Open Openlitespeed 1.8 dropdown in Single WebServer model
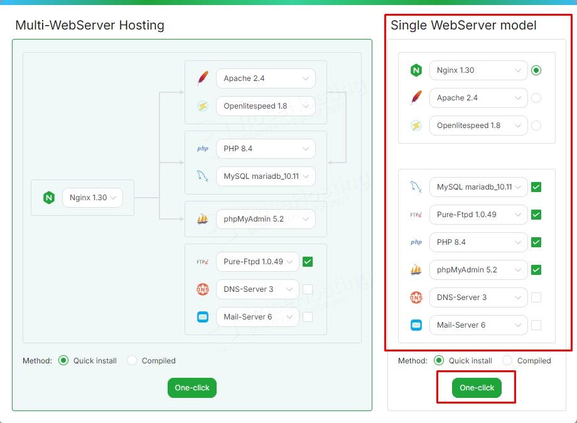Image resolution: width=577 pixels, height=423 pixels. 478,126
